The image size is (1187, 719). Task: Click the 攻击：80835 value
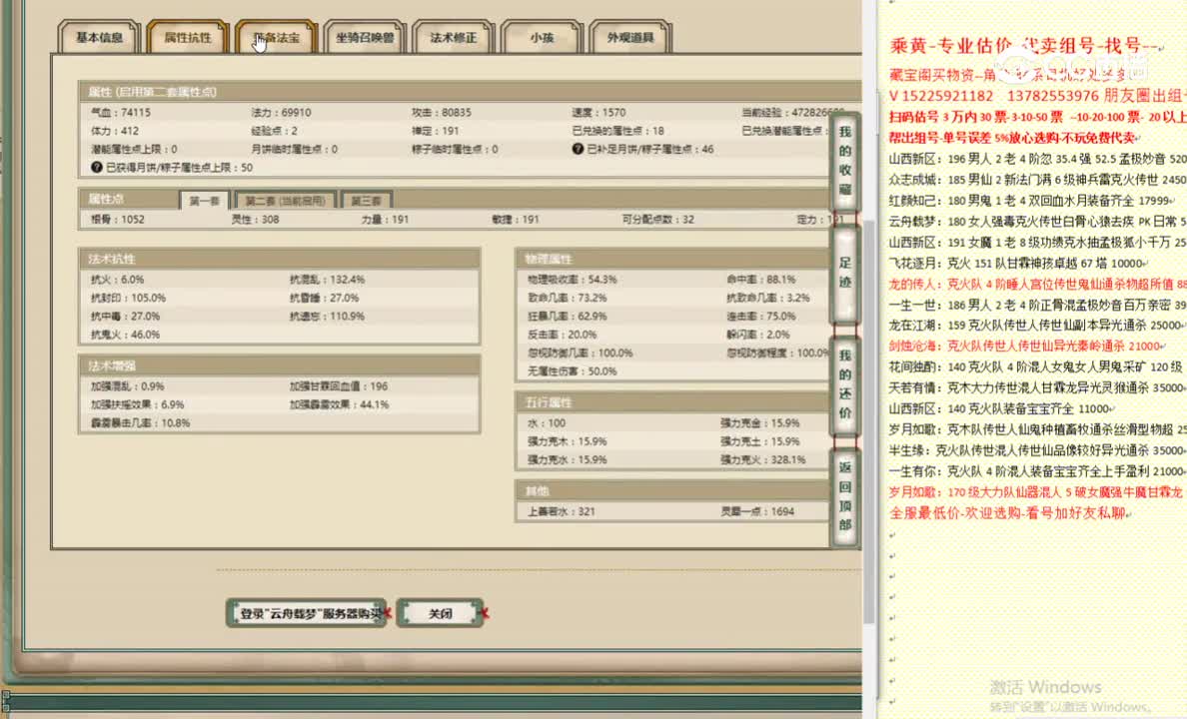tap(442, 112)
